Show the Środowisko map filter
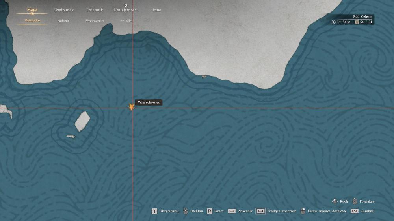 point(95,21)
